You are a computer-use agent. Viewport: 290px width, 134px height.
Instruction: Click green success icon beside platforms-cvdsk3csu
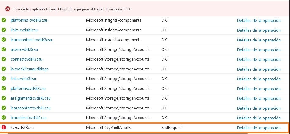pyautogui.click(x=4, y=20)
